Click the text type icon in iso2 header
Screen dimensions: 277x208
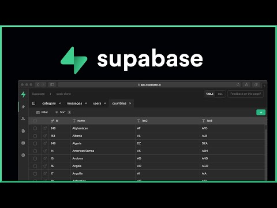138,121
